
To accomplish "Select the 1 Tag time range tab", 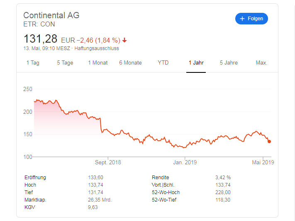I will (x=33, y=62).
